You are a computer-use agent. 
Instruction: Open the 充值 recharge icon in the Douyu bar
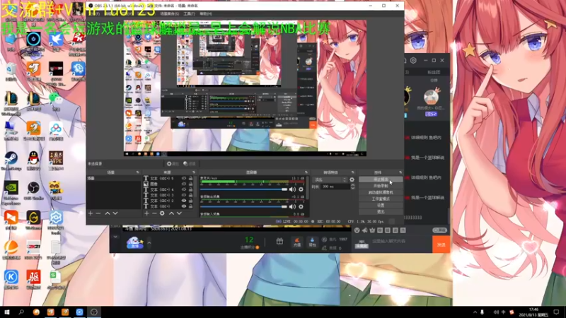coord(297,242)
